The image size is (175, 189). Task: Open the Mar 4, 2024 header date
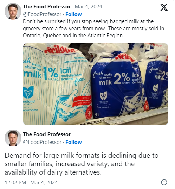point(88,7)
